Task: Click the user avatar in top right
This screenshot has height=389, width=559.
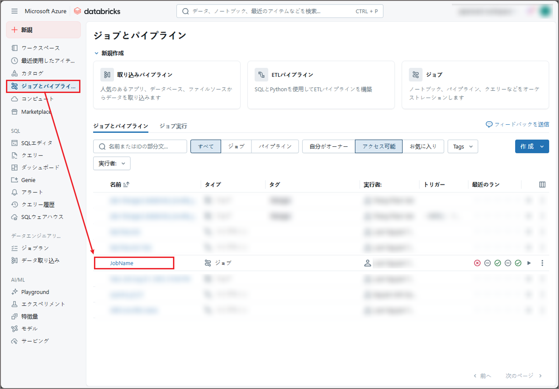Action: (546, 11)
